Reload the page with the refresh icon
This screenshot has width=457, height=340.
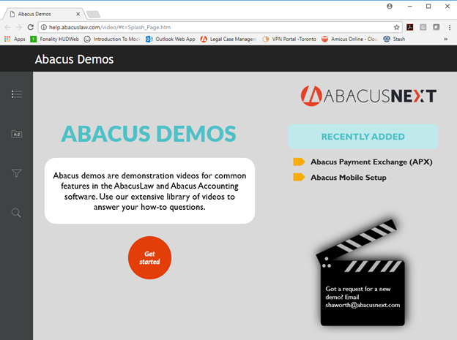30,27
